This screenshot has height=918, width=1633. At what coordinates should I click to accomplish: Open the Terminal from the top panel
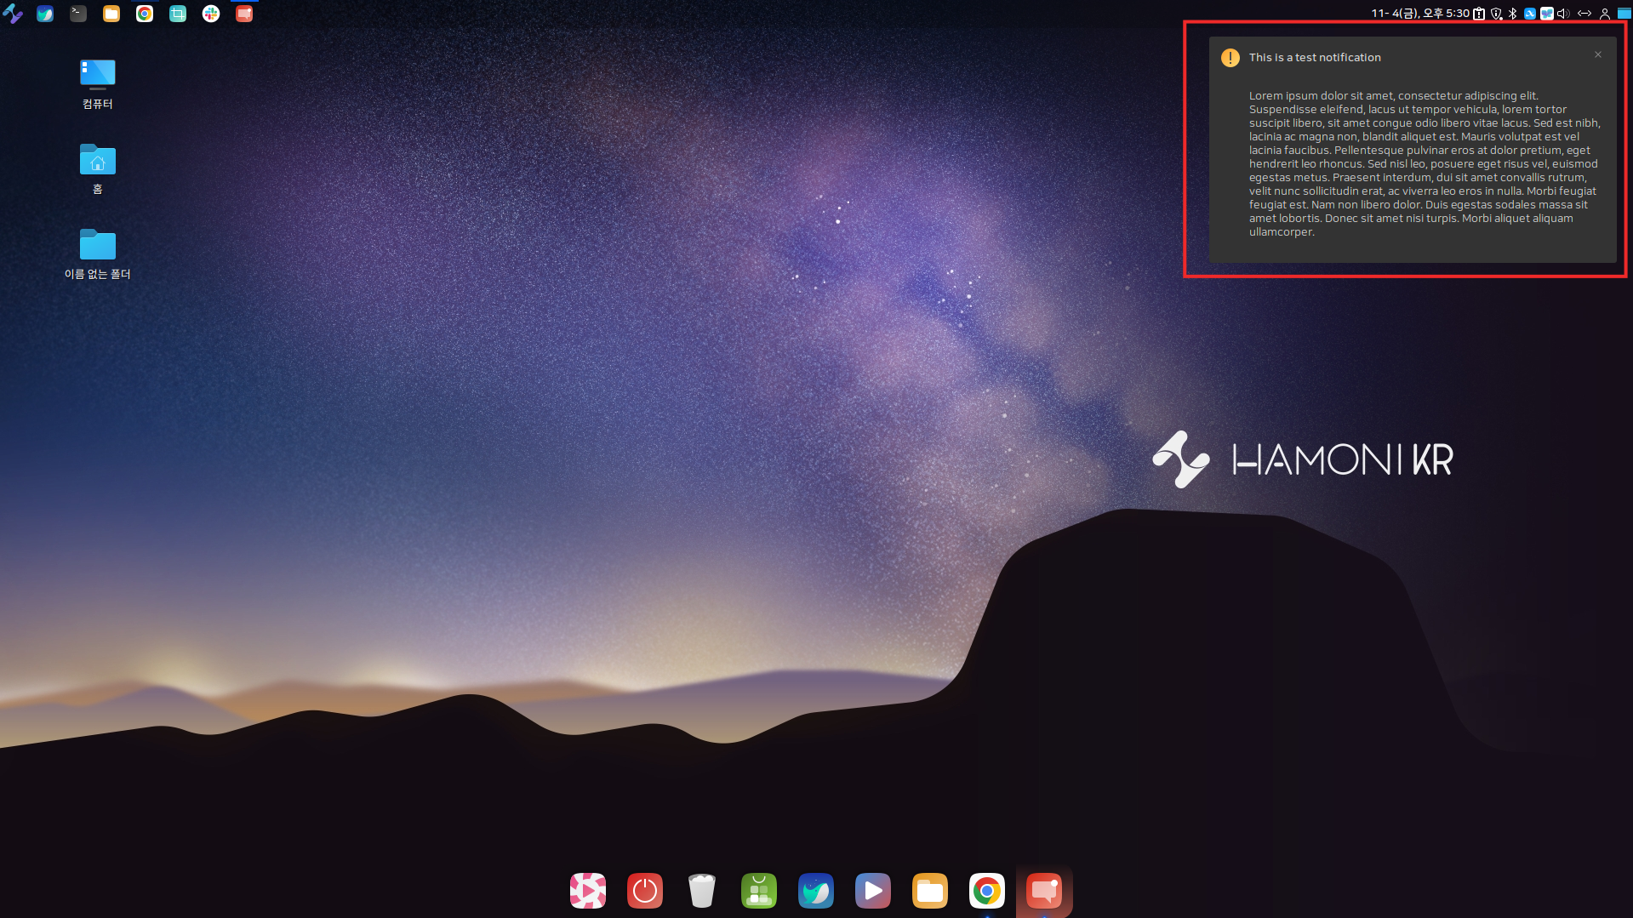[78, 14]
